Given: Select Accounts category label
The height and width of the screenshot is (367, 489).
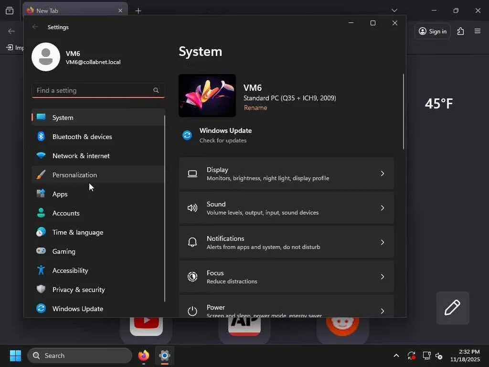Looking at the screenshot, I should click(66, 213).
